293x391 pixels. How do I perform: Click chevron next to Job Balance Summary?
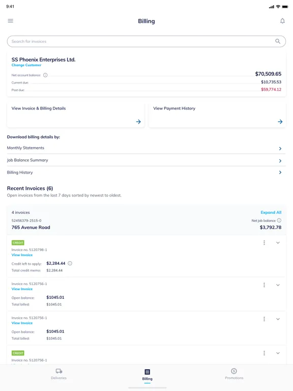280,161
